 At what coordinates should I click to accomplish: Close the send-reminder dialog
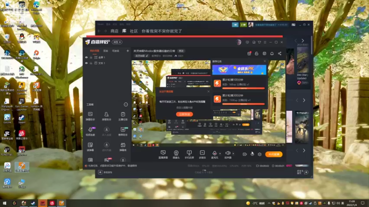tap(208, 91)
